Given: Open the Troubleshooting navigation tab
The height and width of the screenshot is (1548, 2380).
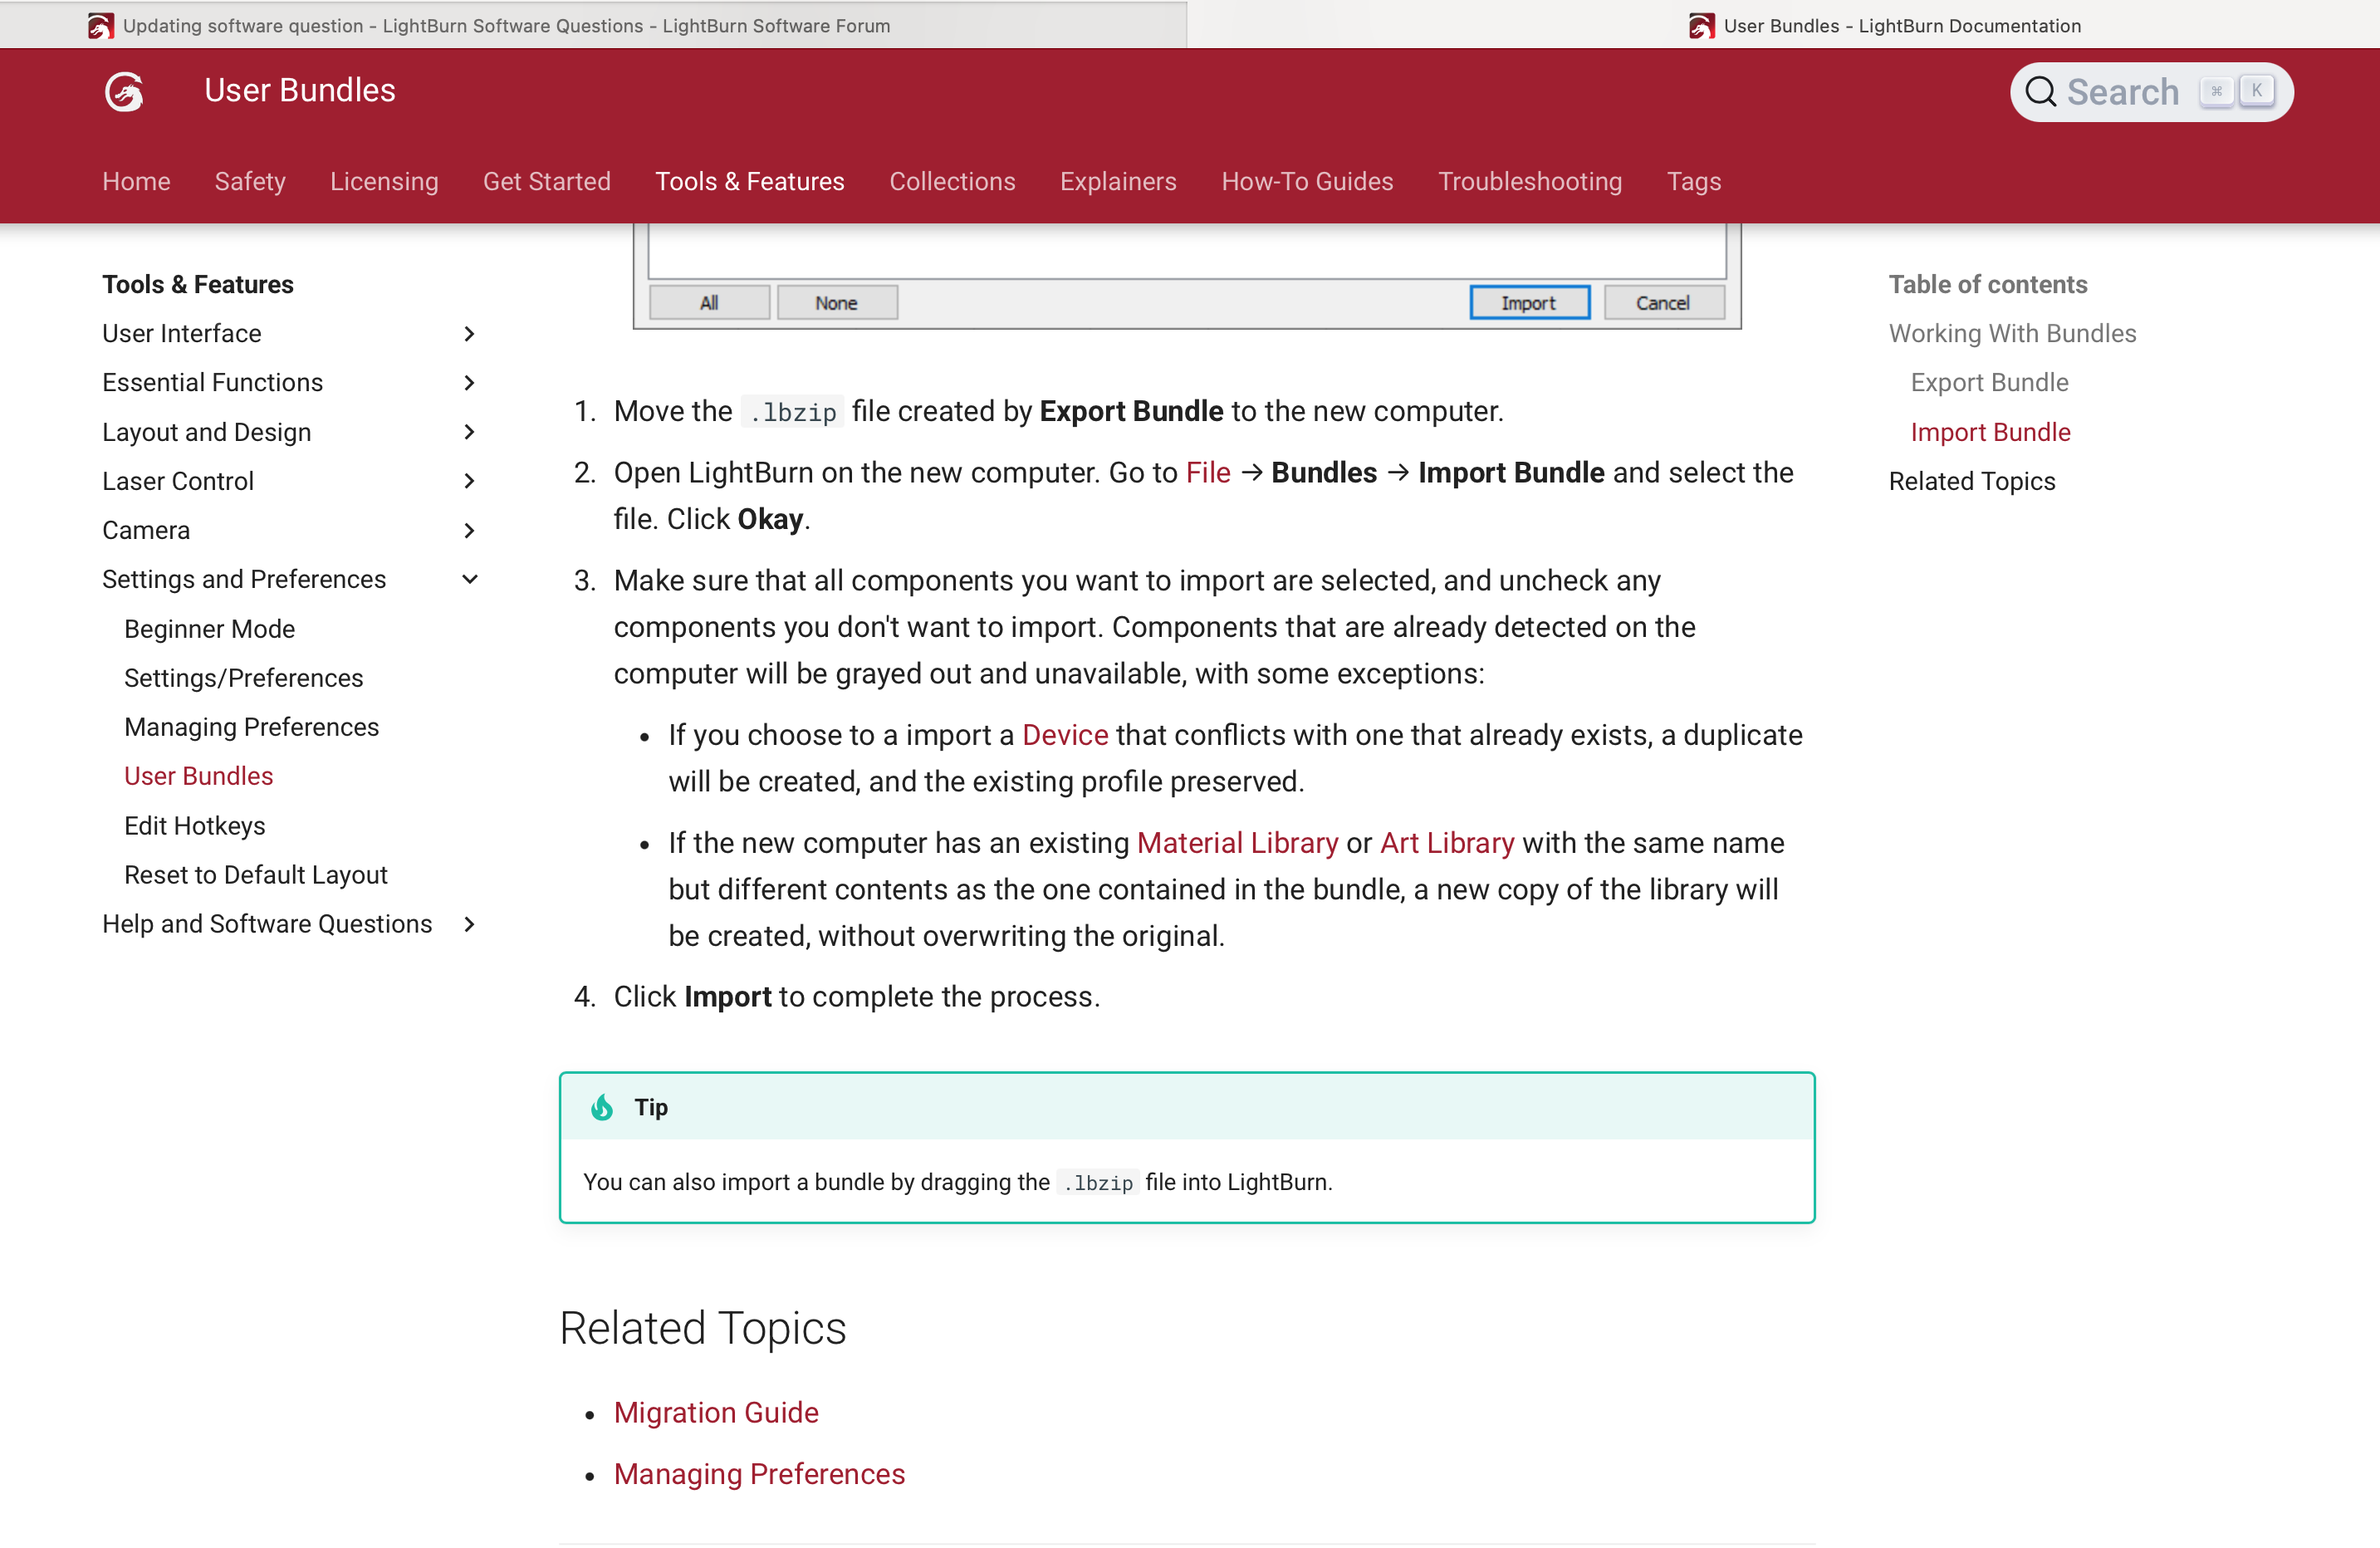Looking at the screenshot, I should pos(1529,181).
